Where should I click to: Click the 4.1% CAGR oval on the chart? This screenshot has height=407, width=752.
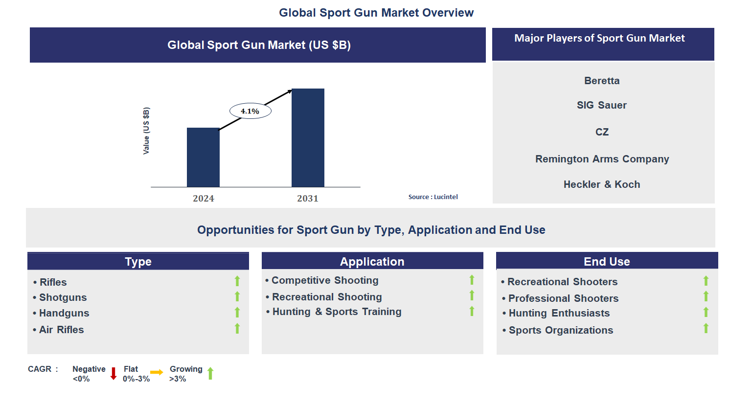(250, 111)
